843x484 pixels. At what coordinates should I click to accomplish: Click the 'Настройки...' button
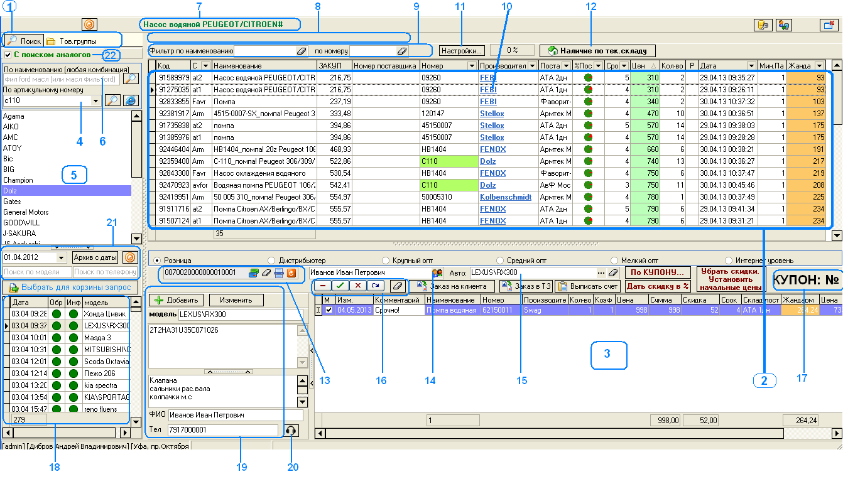click(x=462, y=50)
